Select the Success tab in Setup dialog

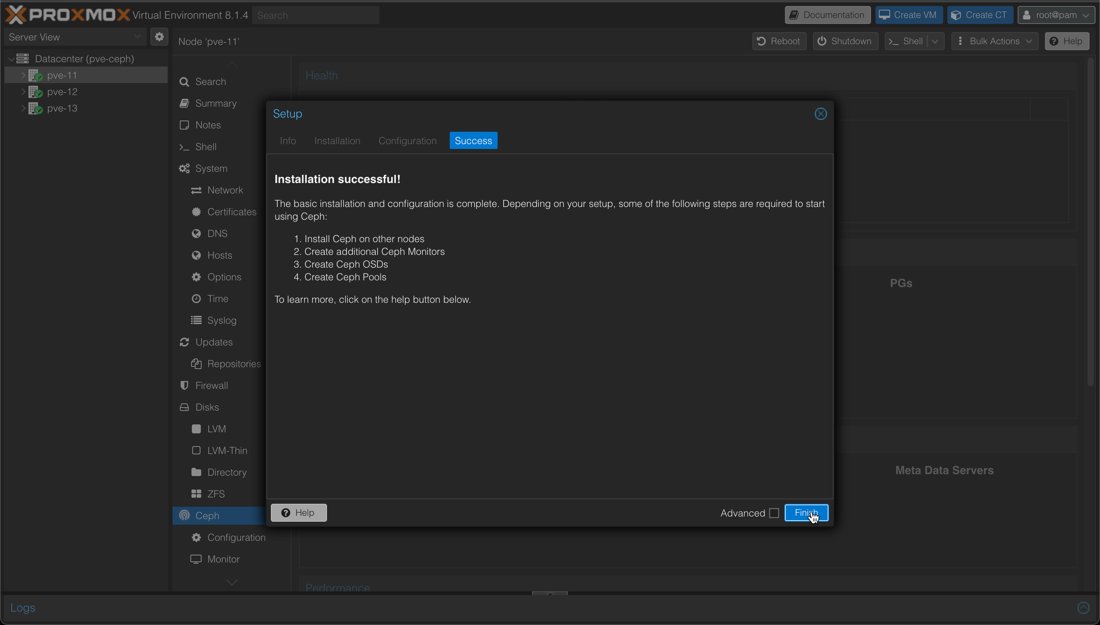[x=473, y=141]
